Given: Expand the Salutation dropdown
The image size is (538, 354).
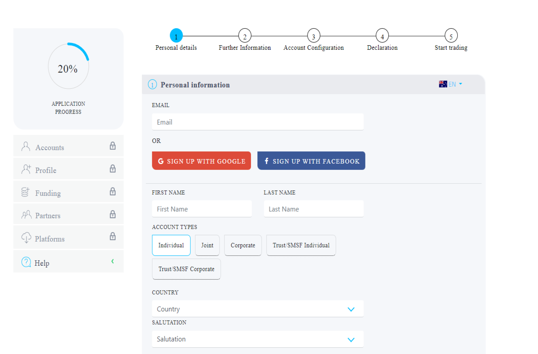Looking at the screenshot, I should click(x=258, y=339).
